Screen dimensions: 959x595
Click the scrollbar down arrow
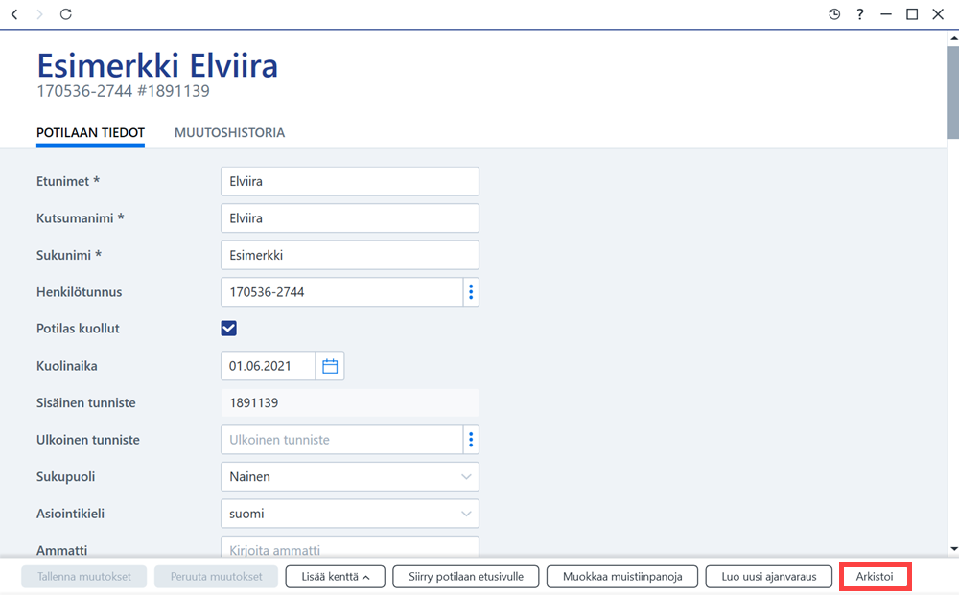pyautogui.click(x=953, y=549)
